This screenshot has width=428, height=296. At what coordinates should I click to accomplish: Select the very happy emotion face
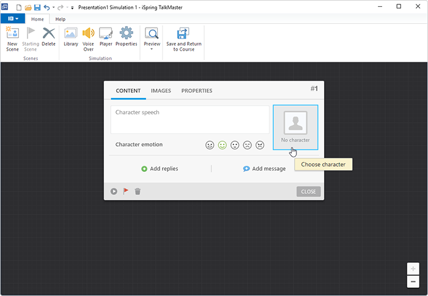(x=210, y=145)
